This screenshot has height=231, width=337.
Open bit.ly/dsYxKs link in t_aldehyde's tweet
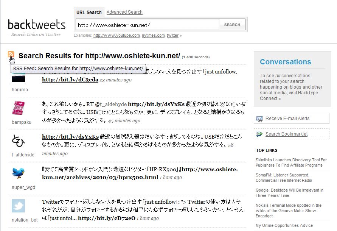coord(70,137)
